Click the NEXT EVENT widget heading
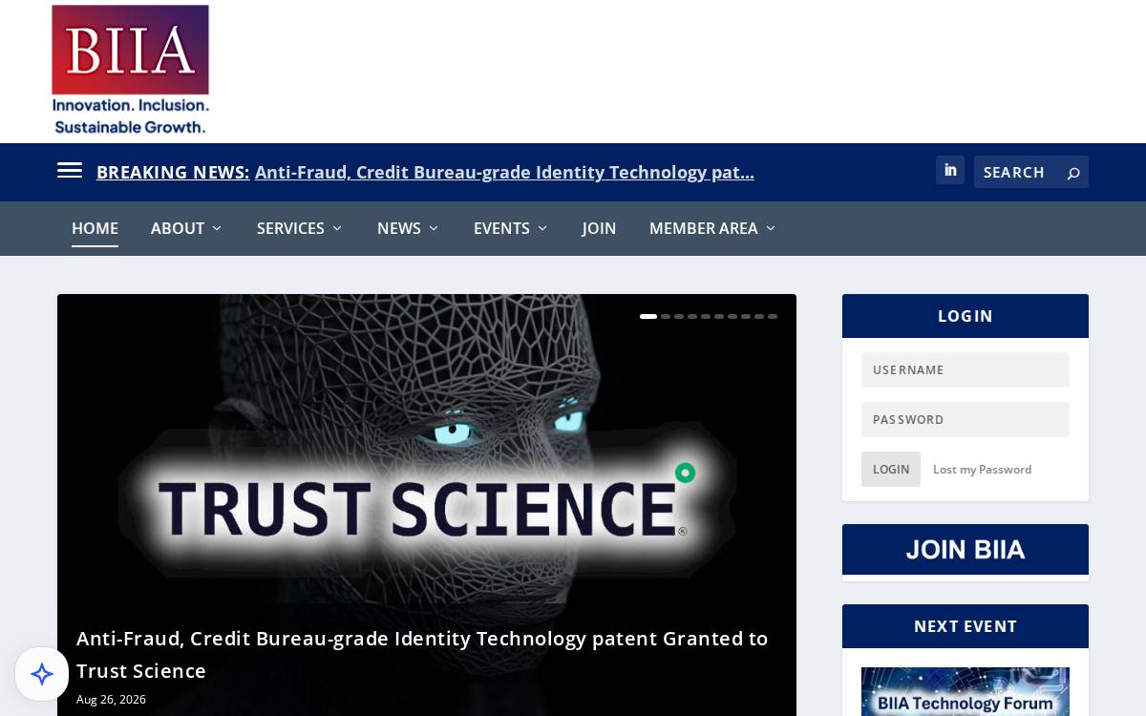This screenshot has width=1146, height=716. 966,626
